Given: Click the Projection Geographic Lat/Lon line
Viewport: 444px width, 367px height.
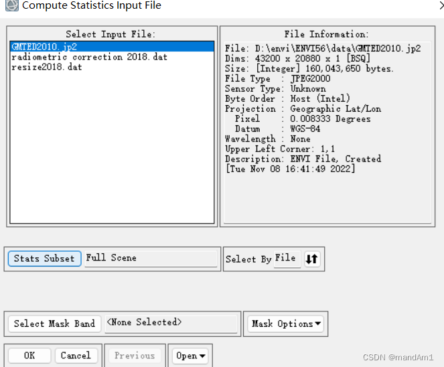Looking at the screenshot, I should click(303, 108).
